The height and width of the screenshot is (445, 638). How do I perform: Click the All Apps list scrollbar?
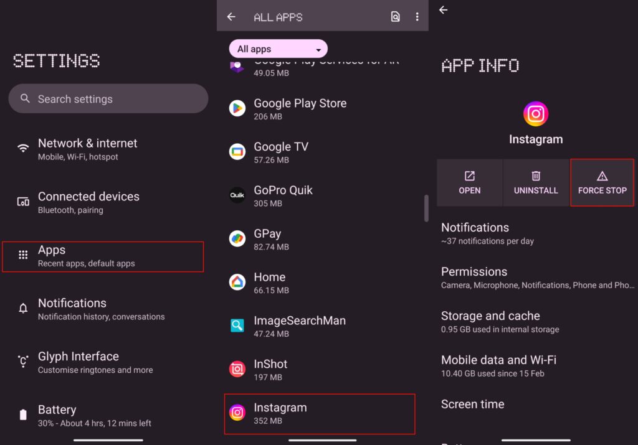(426, 208)
